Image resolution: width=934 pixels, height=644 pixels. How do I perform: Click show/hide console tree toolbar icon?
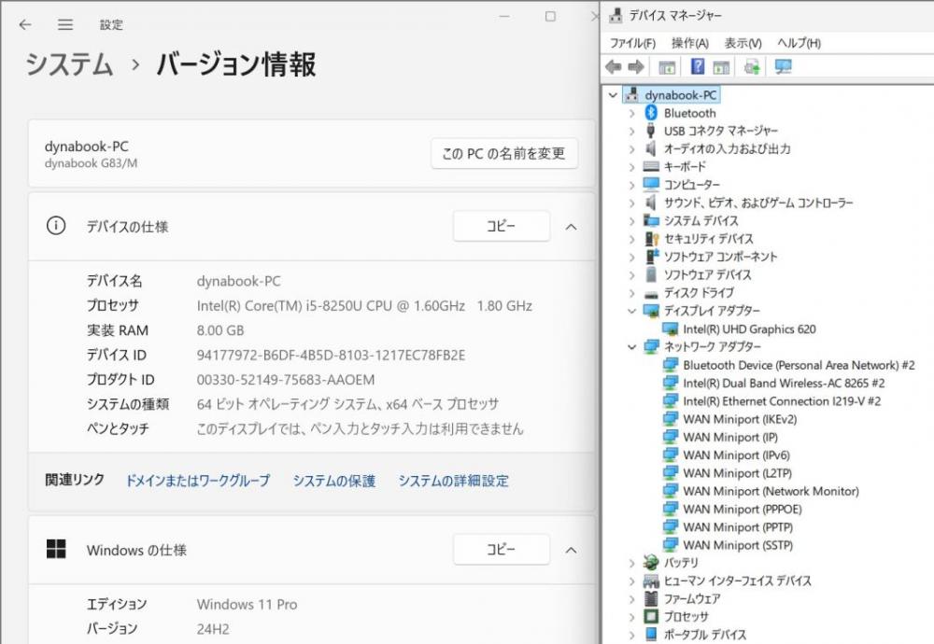[x=667, y=67]
